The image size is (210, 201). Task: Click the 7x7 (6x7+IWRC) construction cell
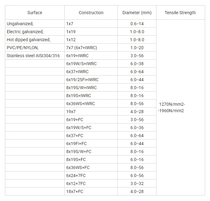[81, 48]
